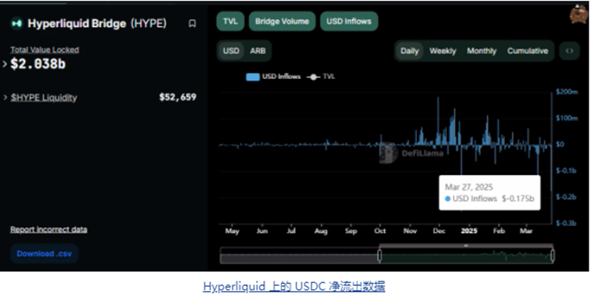Click the 2025 x-axis label
This screenshot has width=590, height=295.
pos(469,231)
